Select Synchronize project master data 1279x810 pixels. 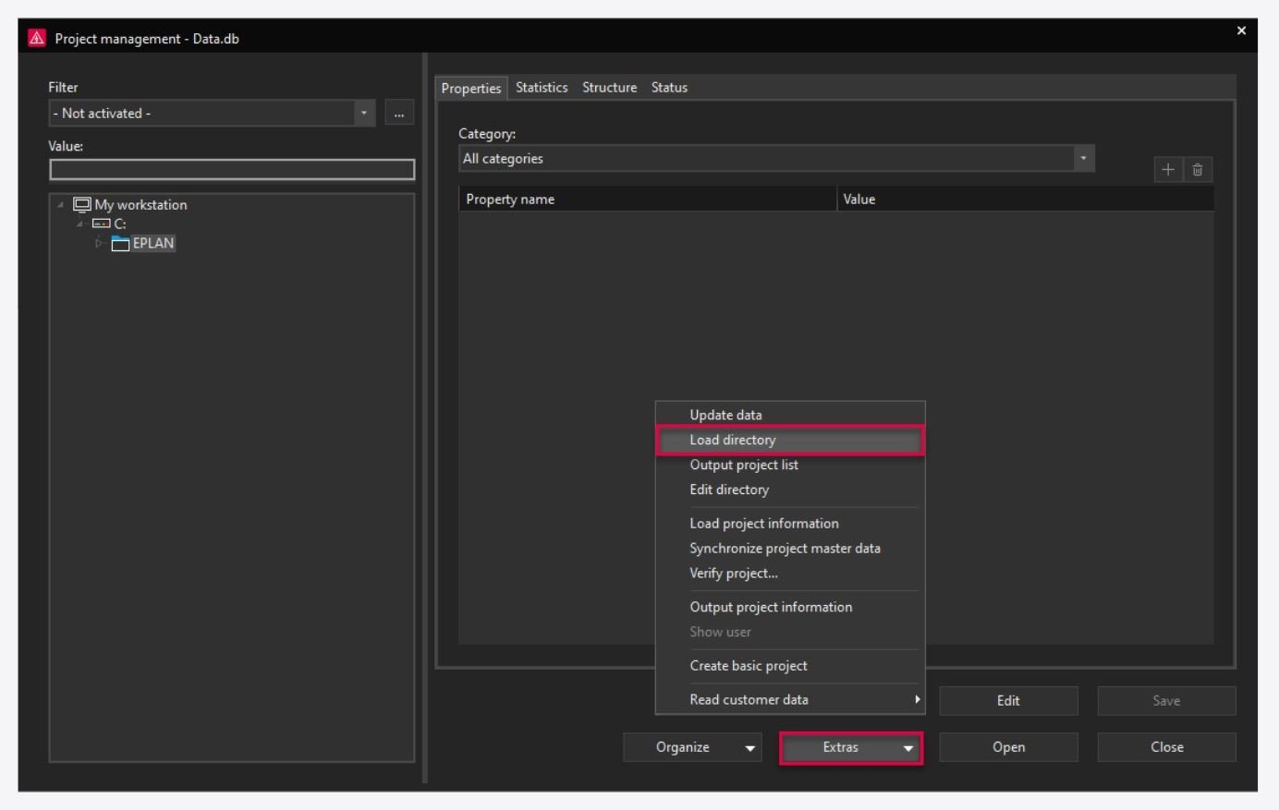point(785,548)
